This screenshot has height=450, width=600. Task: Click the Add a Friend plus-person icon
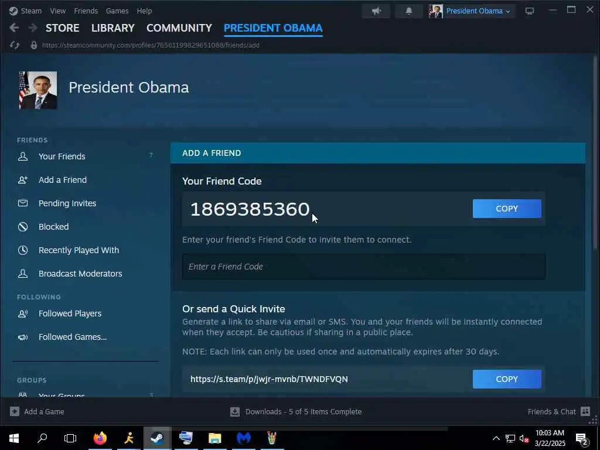point(23,180)
